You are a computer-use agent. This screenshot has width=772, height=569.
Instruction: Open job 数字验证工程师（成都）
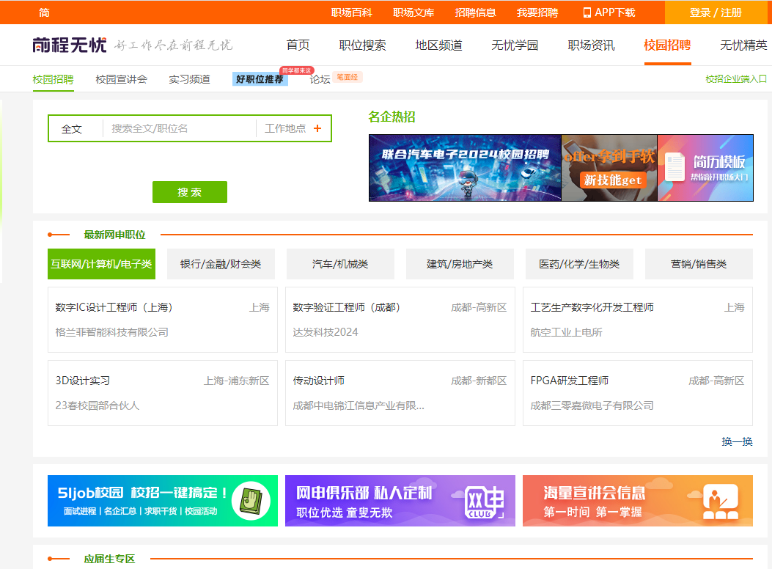coord(347,307)
